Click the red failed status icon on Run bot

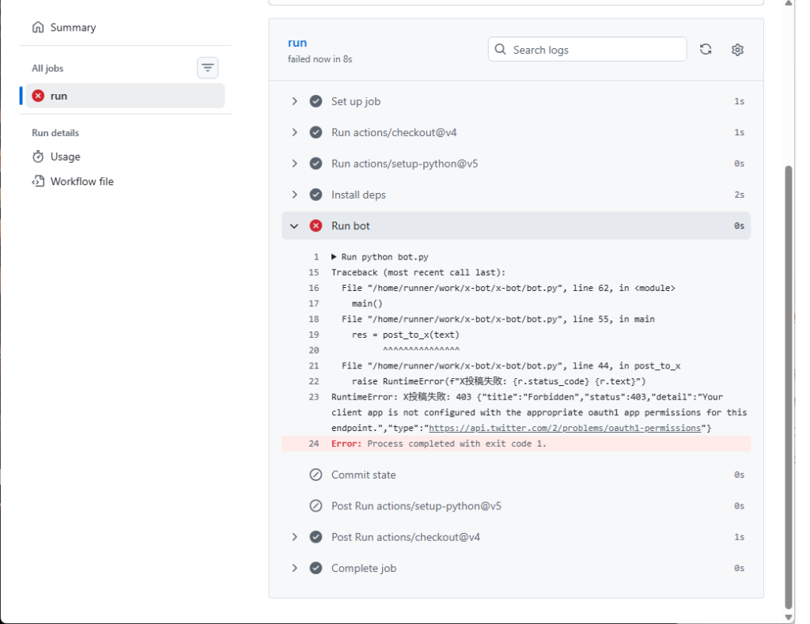(316, 226)
